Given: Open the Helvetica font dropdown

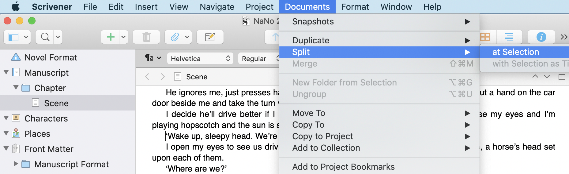Looking at the screenshot, I should pyautogui.click(x=200, y=59).
